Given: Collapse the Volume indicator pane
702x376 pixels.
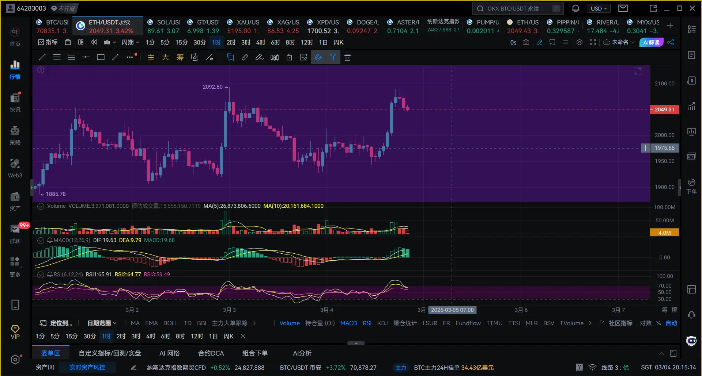Looking at the screenshot, I should tap(41, 206).
